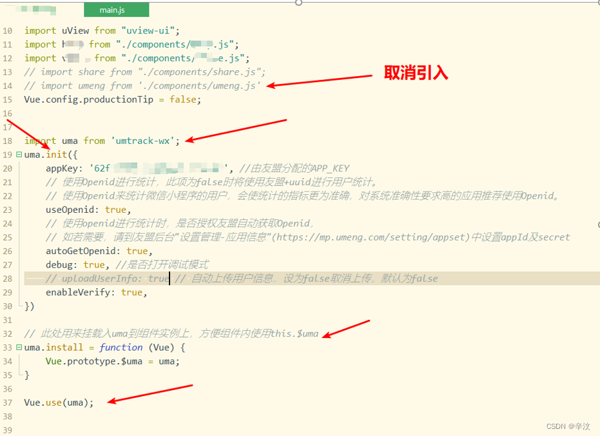600x436 pixels.
Task: Click the false keyword on line 15
Action: pos(183,99)
